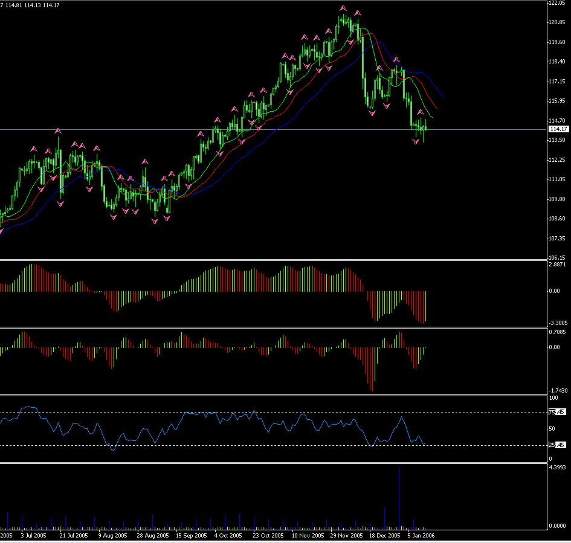Select the 2.8871 histogram scale maximum
This screenshot has height=543, width=571.
pos(558,264)
